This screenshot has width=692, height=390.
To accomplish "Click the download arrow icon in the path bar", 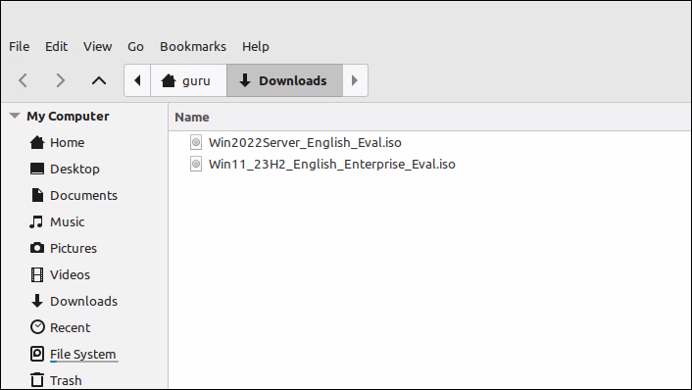I will tap(244, 80).
